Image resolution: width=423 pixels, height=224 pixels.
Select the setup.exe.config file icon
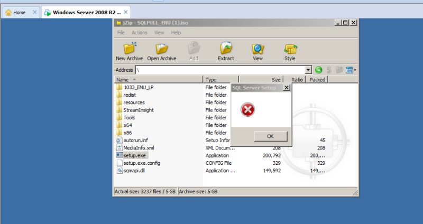119,163
